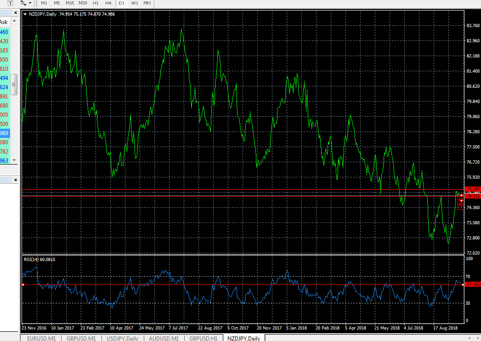Click the RSI(14) 60.0815 indicator label

(40, 260)
